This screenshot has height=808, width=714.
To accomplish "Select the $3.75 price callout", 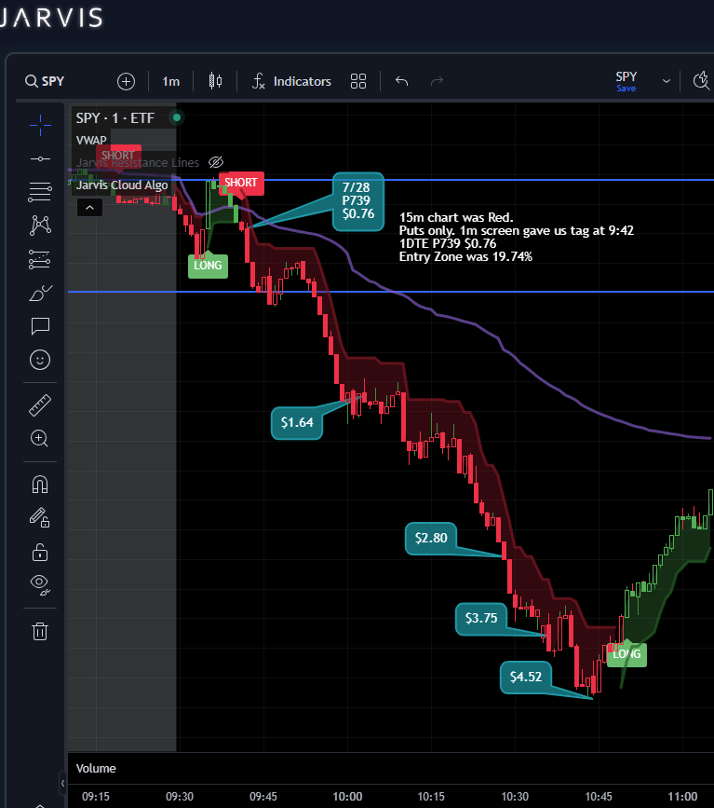I will (x=481, y=618).
